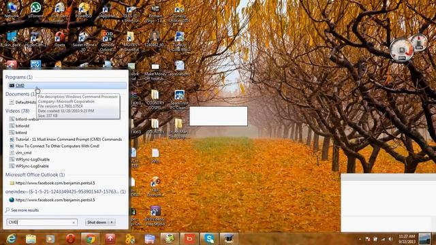The height and width of the screenshot is (245, 436).
Task: Click the frog taskbar icon
Action: coord(170,239)
